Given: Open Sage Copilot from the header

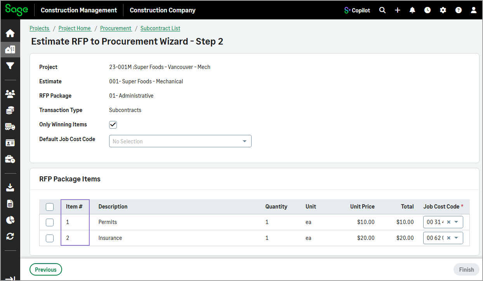Looking at the screenshot, I should tap(357, 10).
